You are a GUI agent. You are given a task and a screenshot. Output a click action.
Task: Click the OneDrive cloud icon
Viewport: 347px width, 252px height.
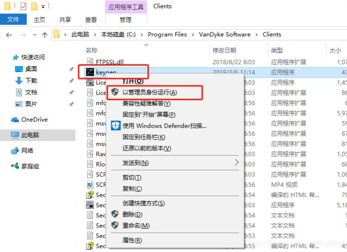15,120
